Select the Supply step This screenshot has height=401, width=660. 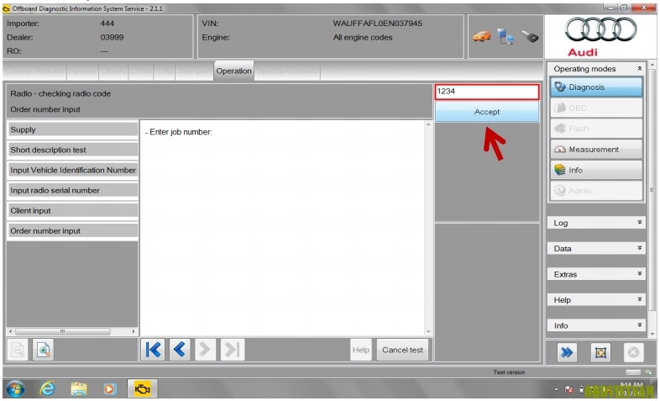72,129
